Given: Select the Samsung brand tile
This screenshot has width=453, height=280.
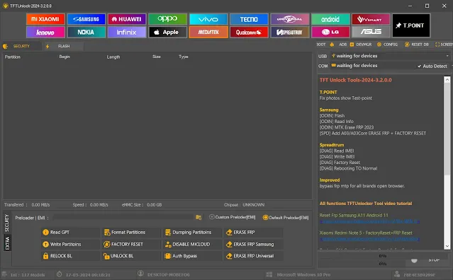Looking at the screenshot, I should (x=86, y=19).
